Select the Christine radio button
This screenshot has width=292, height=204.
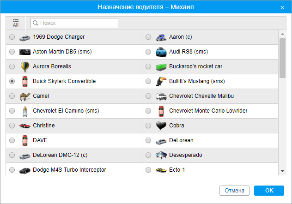[x=12, y=126]
